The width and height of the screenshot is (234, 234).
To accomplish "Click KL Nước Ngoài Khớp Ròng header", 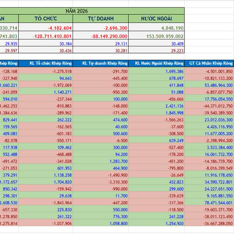I will pos(156,64).
